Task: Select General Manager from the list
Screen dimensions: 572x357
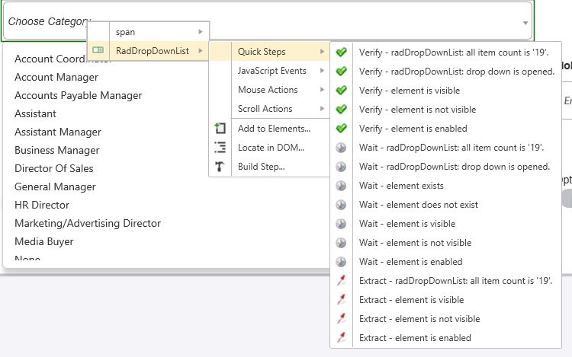Action: pos(55,186)
